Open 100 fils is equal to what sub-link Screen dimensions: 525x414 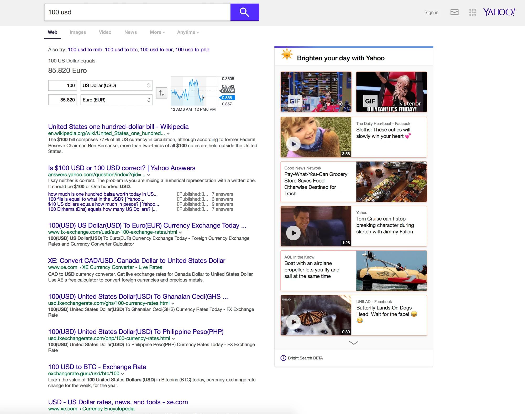96,199
